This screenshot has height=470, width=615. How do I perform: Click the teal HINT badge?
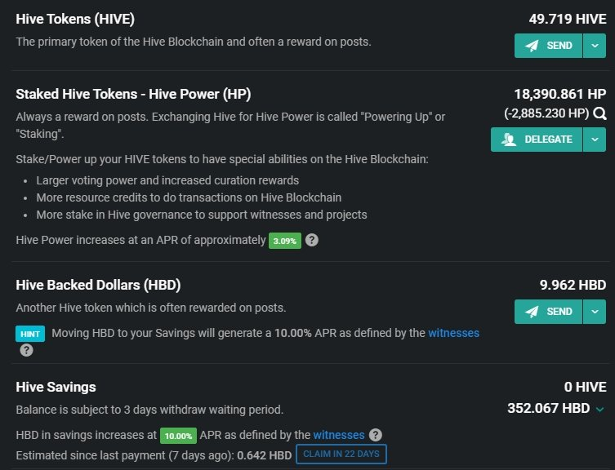tap(30, 334)
